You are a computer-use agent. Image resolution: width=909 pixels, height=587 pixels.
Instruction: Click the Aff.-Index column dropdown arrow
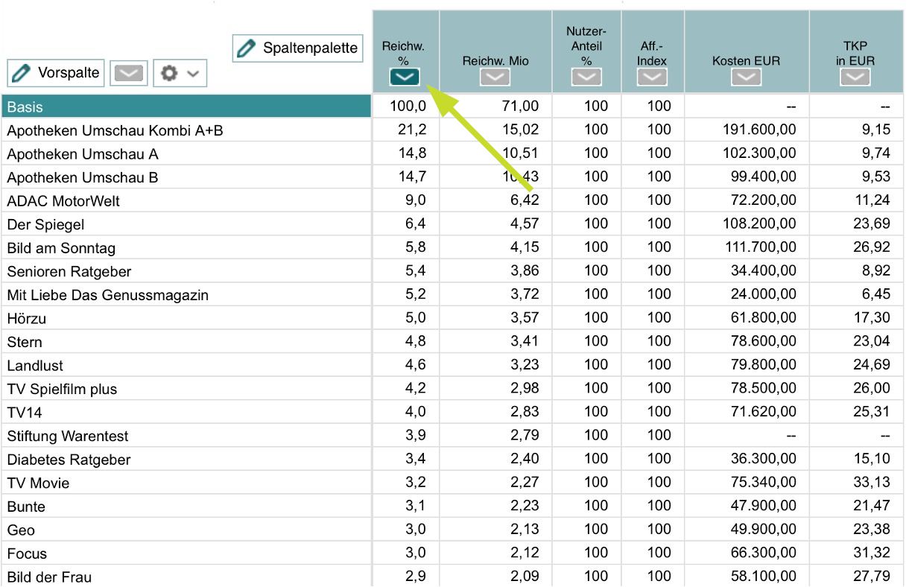(652, 77)
